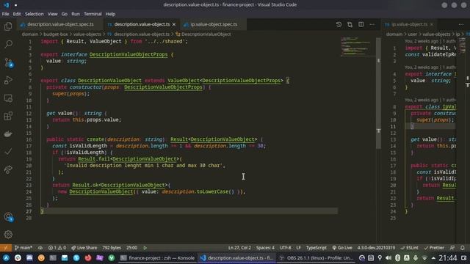470x264 pixels.
Task: Open the Run and Debug view
Action: click(8, 80)
